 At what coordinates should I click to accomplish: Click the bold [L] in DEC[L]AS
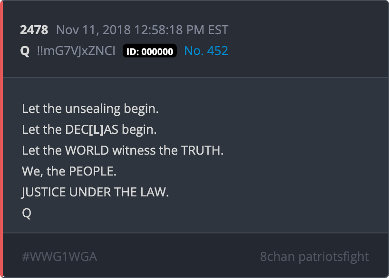pos(96,130)
